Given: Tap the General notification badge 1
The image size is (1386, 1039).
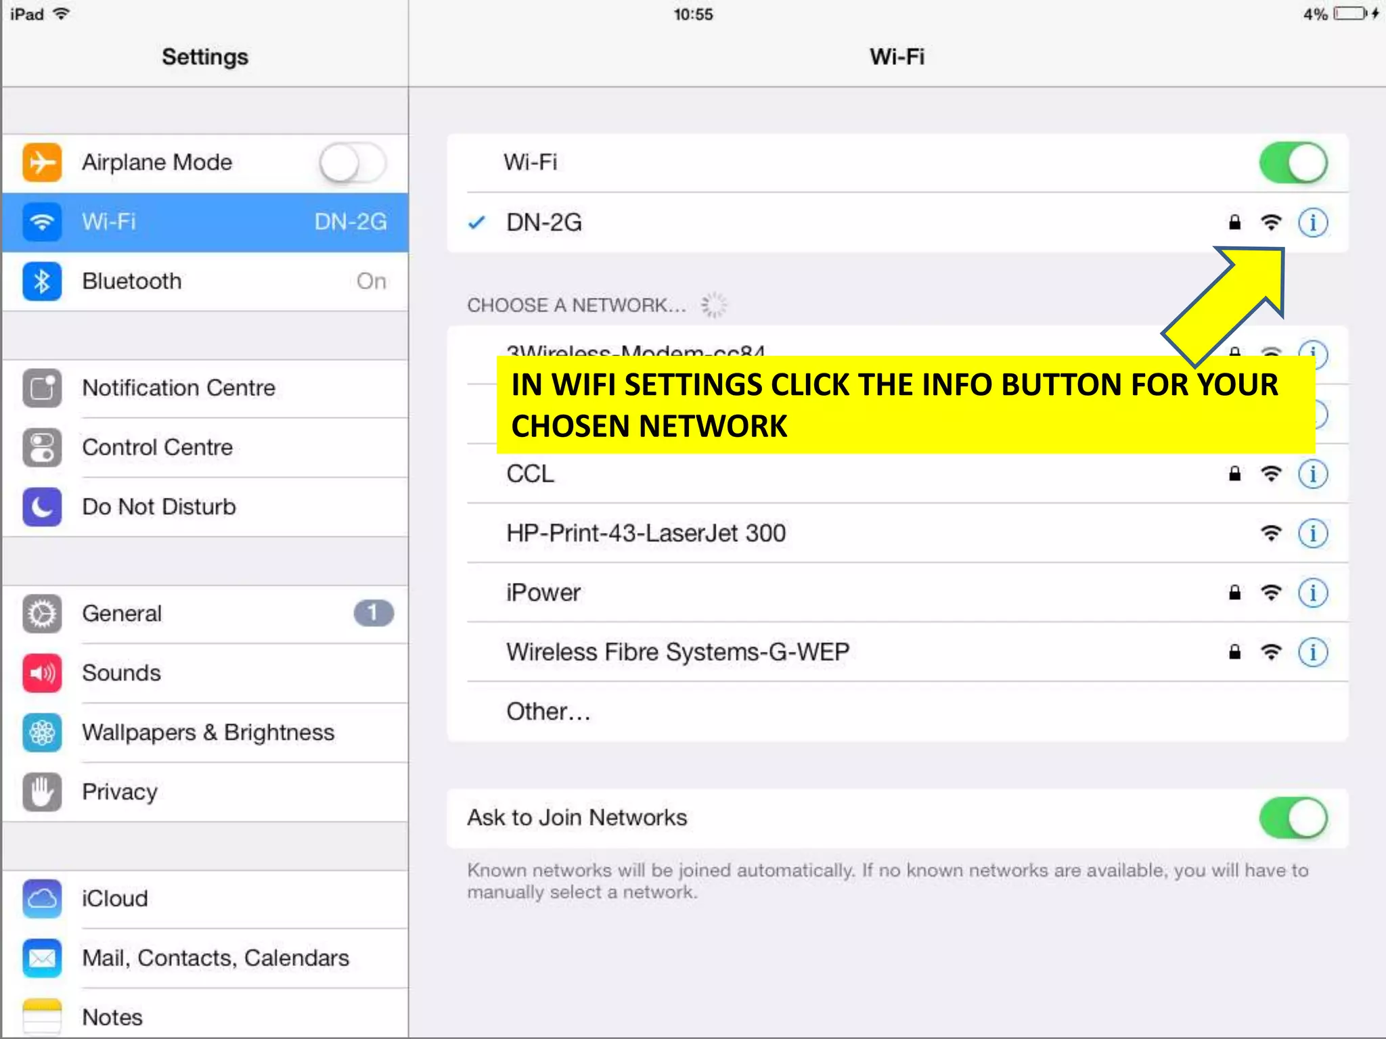Looking at the screenshot, I should pos(373,613).
